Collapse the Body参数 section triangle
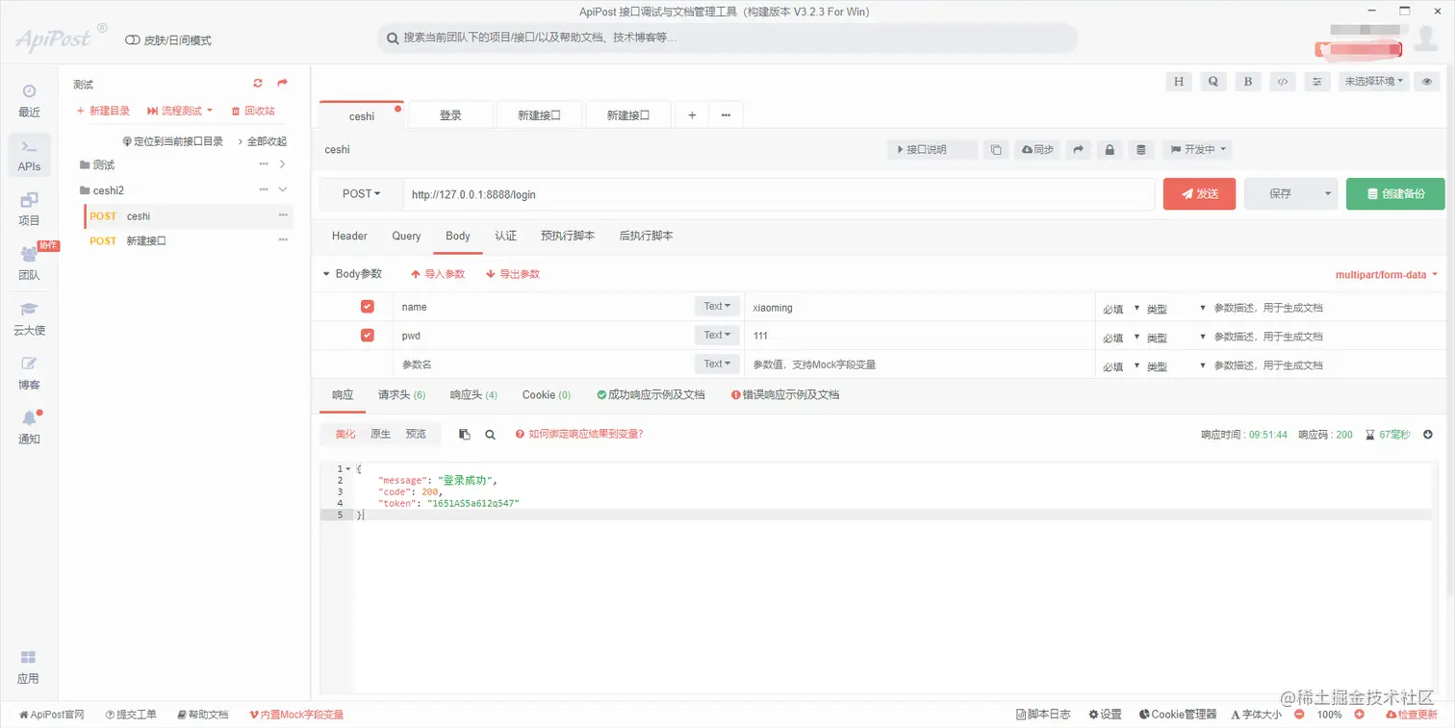The image size is (1455, 728). pos(326,274)
